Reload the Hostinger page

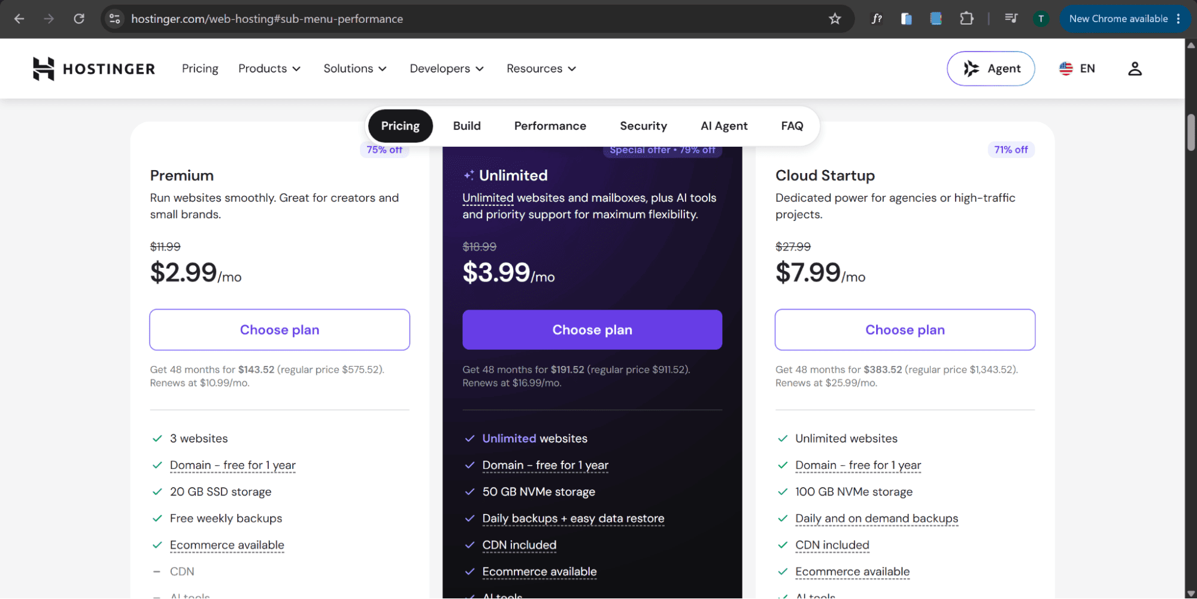[x=79, y=19]
